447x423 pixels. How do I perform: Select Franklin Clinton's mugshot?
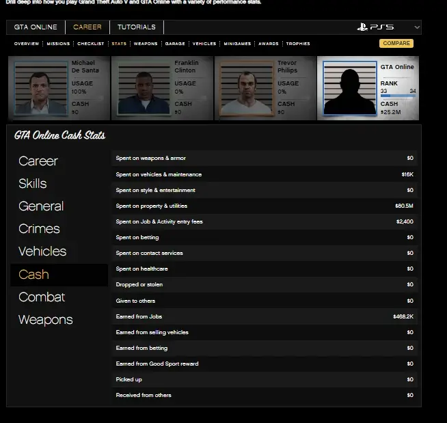click(x=136, y=89)
